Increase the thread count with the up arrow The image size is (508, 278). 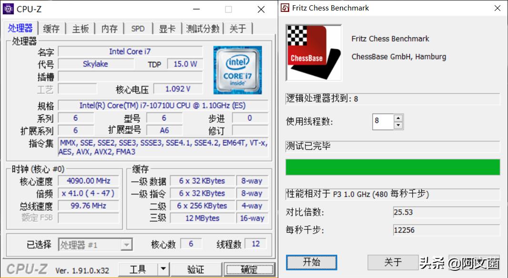coord(399,118)
